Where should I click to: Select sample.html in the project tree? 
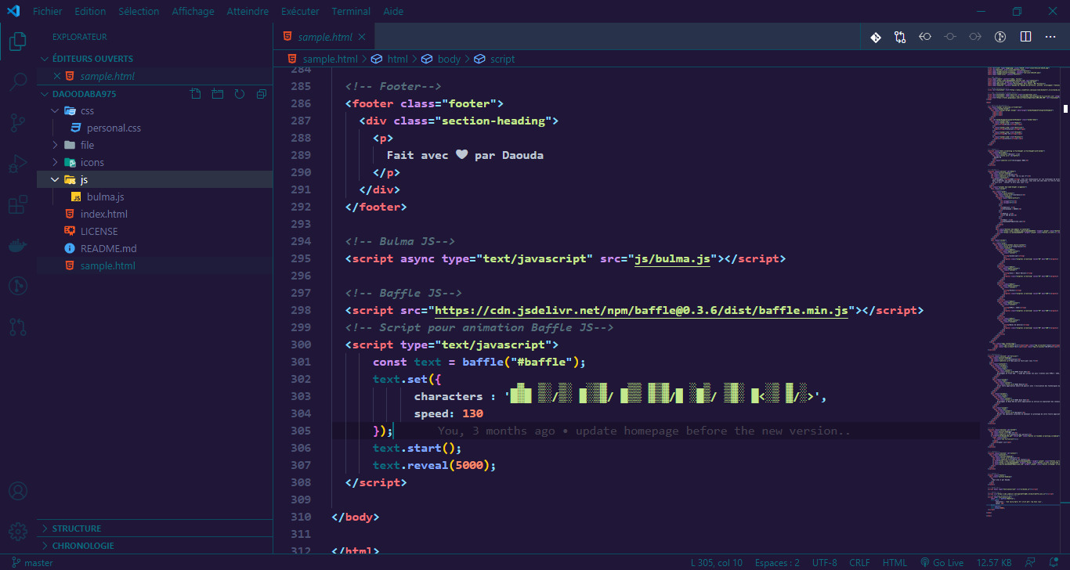155,266
